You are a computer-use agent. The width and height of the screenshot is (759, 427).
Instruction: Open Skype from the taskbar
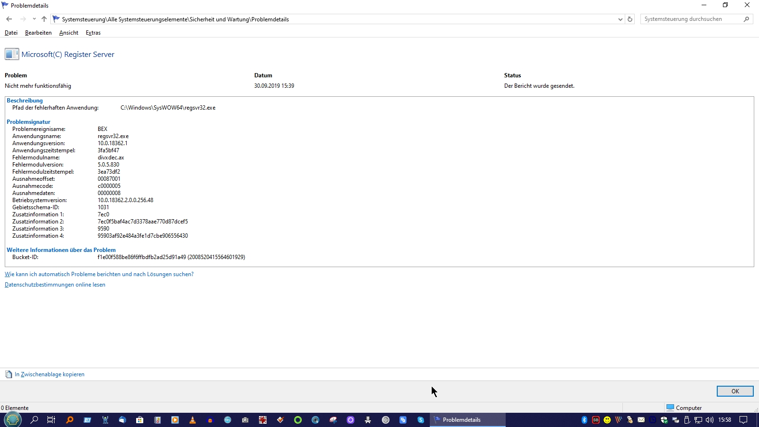click(421, 420)
